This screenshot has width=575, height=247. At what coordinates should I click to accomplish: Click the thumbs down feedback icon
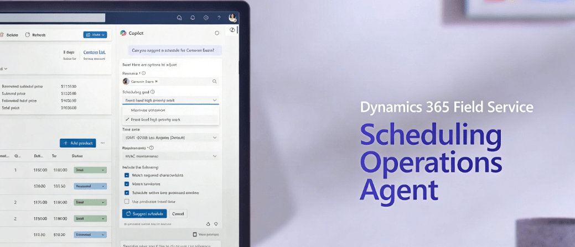coord(215,224)
